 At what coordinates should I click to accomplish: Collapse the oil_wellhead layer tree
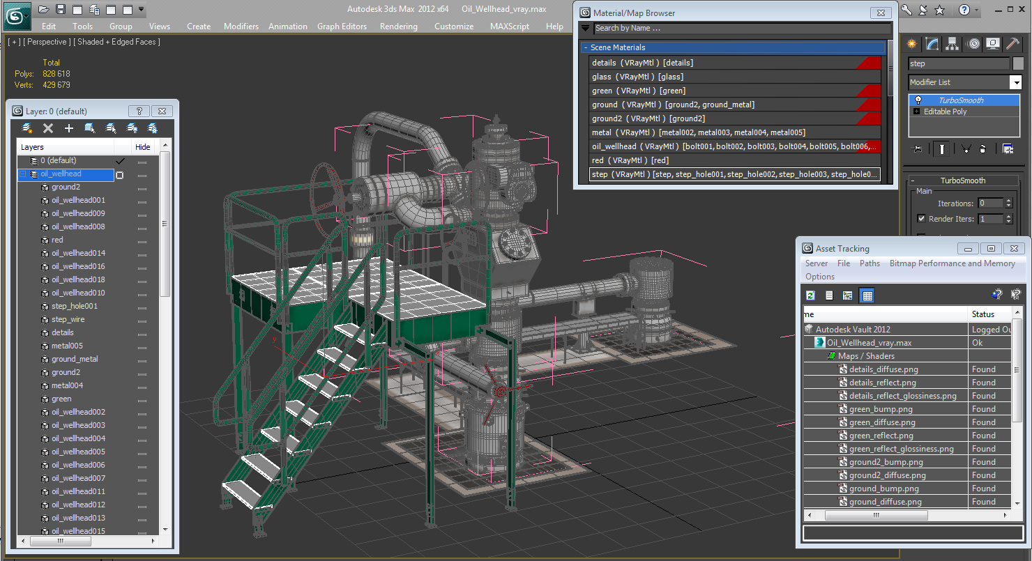click(23, 174)
